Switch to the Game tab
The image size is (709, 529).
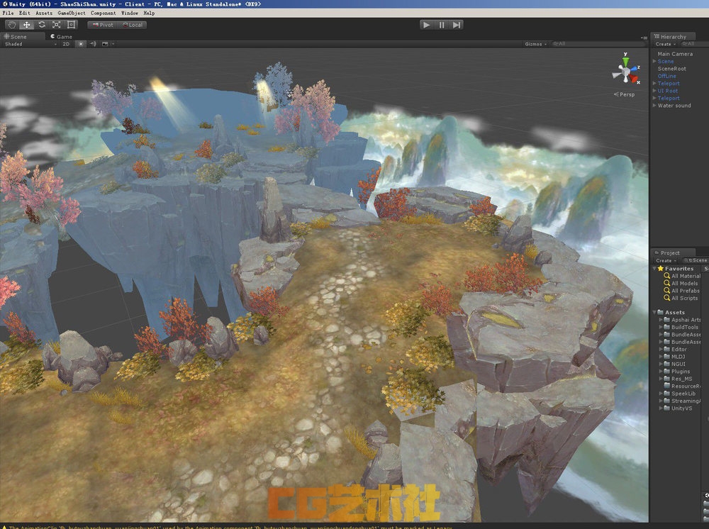(x=62, y=37)
